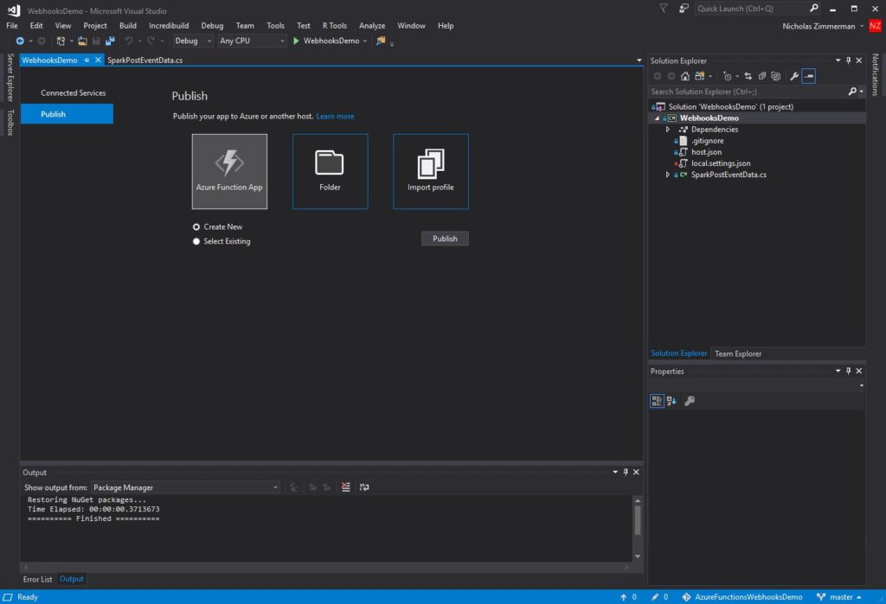This screenshot has height=604, width=886.
Task: Select the Select Existing radio option
Action: pyautogui.click(x=196, y=242)
